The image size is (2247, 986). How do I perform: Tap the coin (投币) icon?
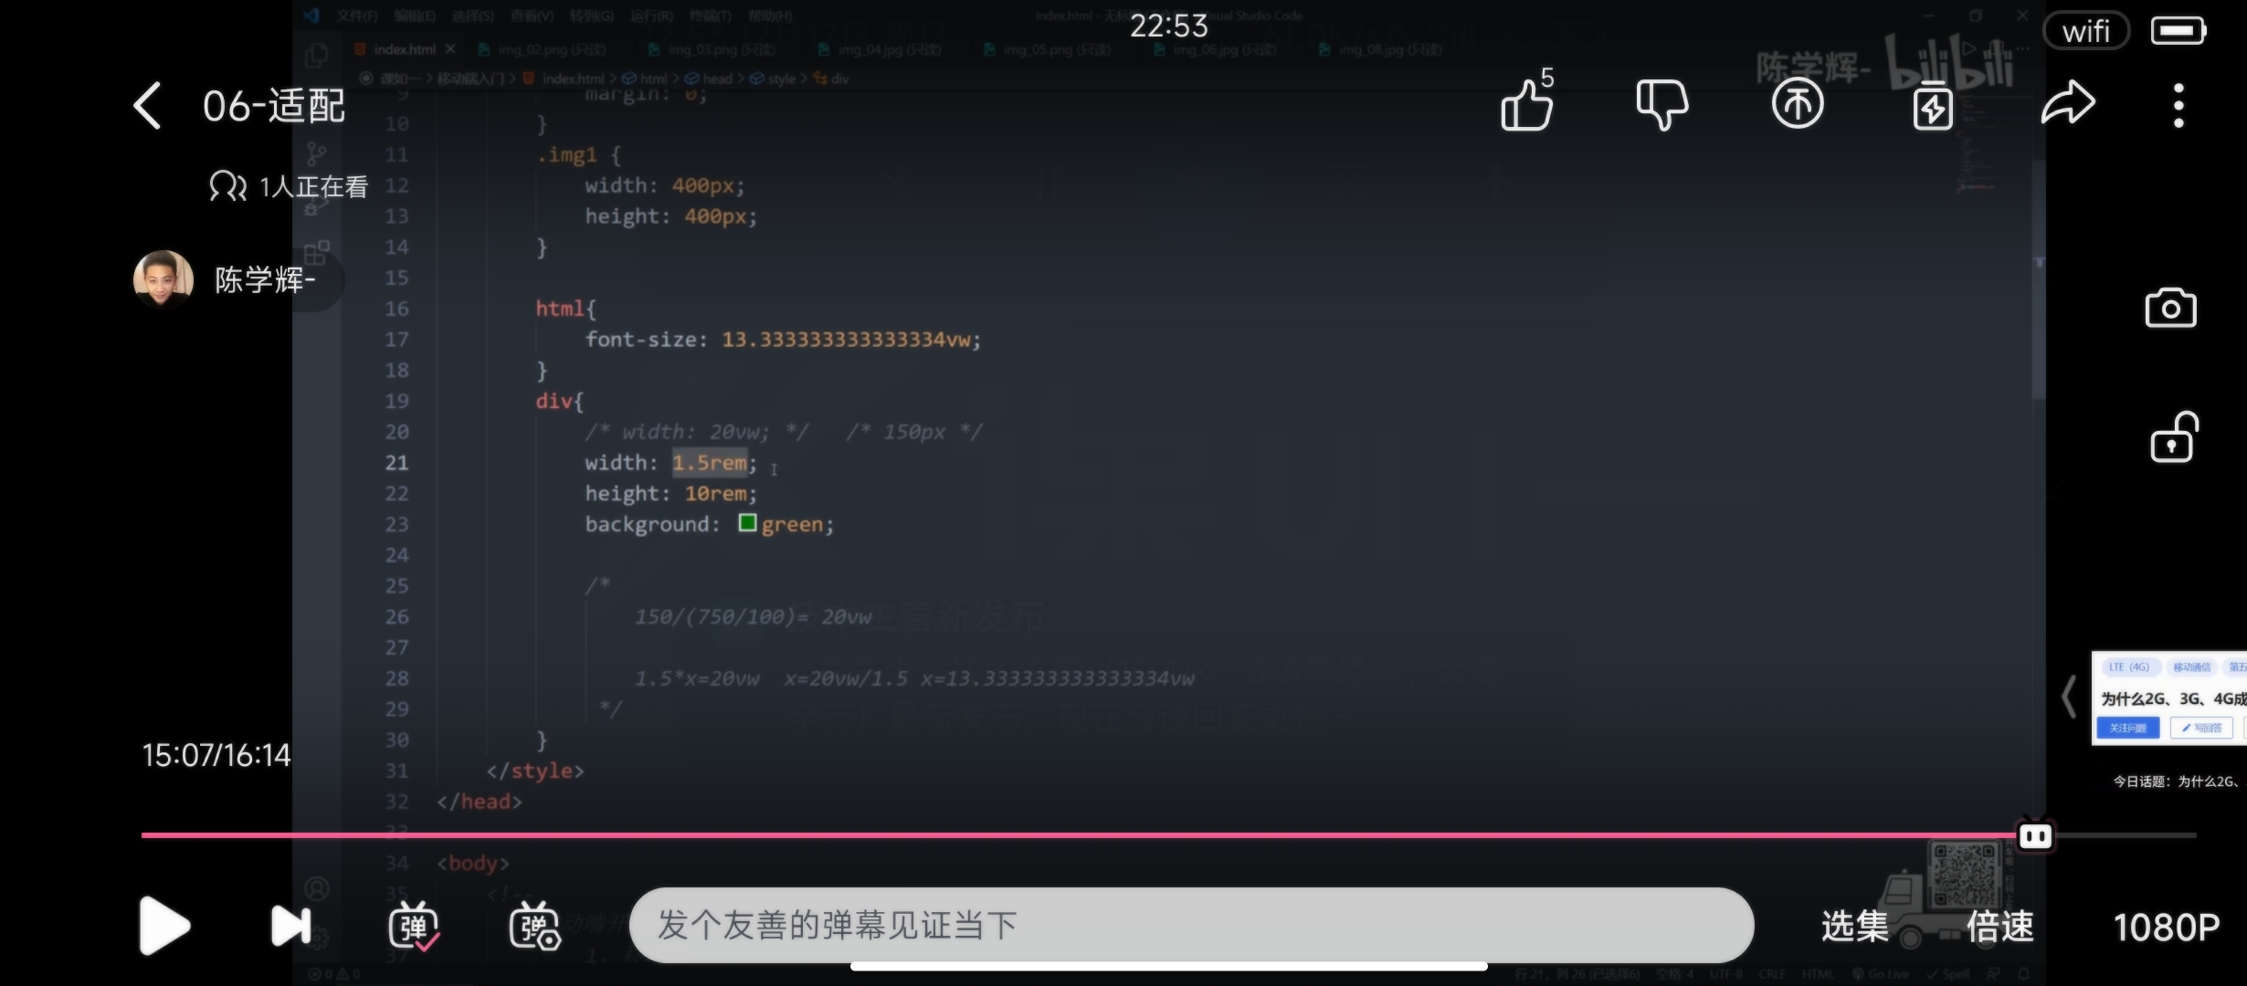pyautogui.click(x=1797, y=105)
